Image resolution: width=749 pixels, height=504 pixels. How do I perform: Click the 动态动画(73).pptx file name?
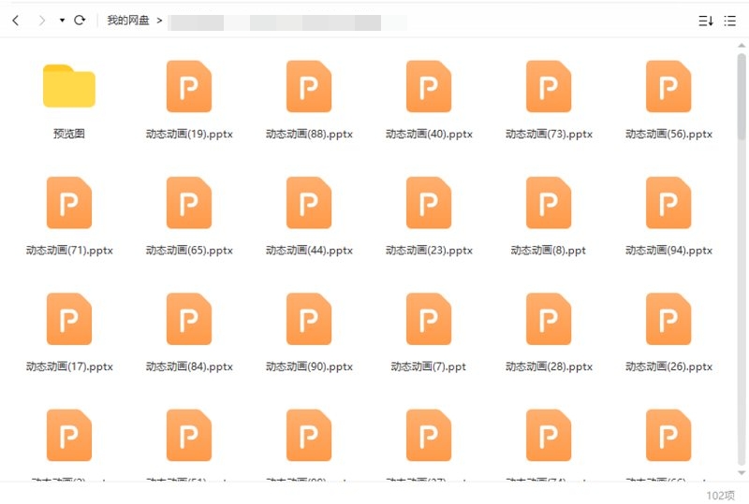click(549, 134)
